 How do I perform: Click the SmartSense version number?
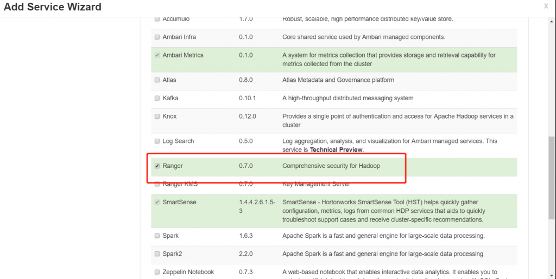pos(257,206)
